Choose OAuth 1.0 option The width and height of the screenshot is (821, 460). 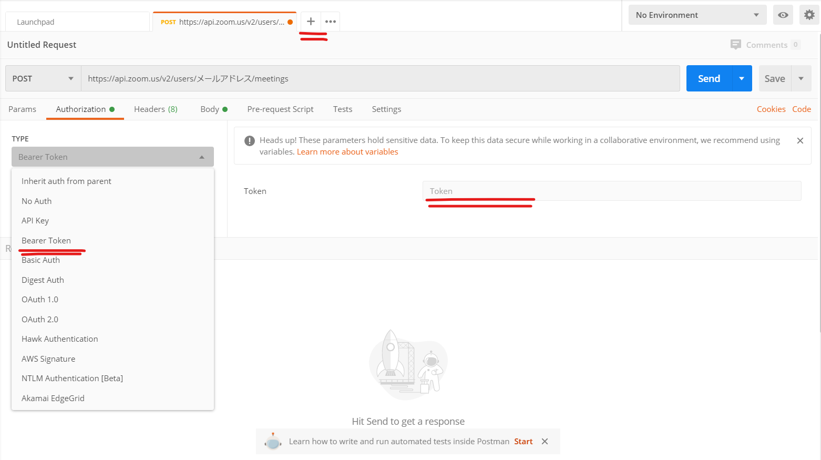[x=112, y=299]
